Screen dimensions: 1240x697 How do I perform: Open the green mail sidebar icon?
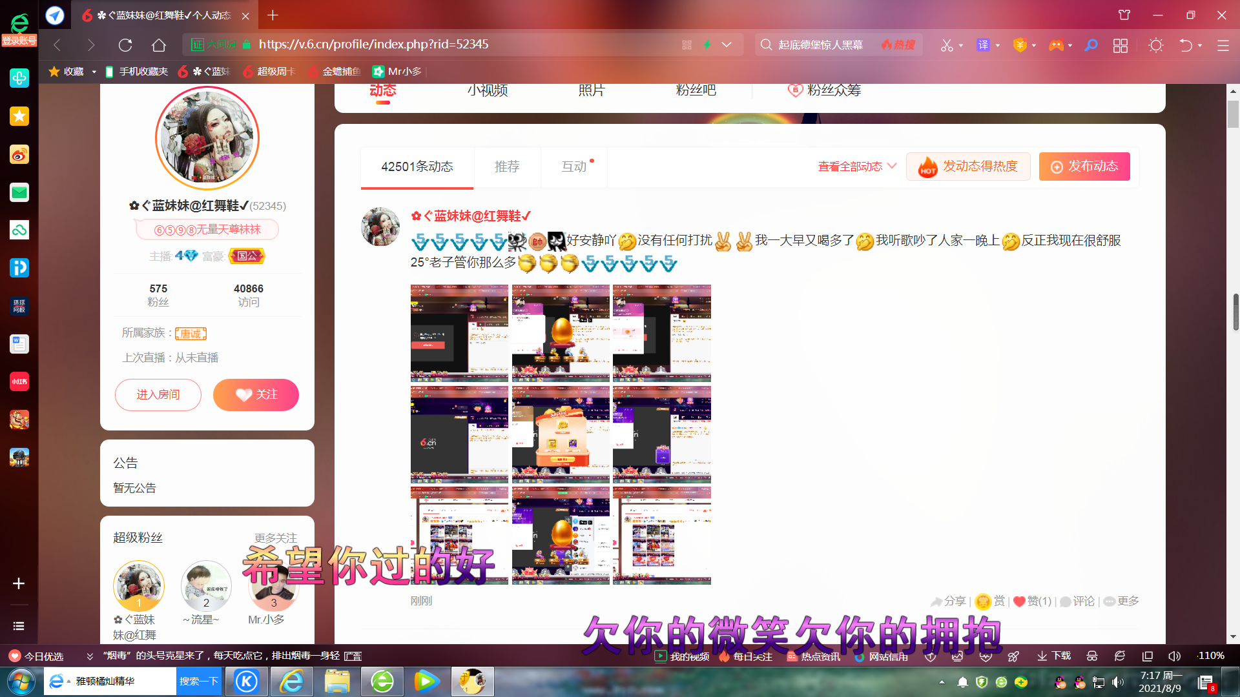click(x=19, y=192)
